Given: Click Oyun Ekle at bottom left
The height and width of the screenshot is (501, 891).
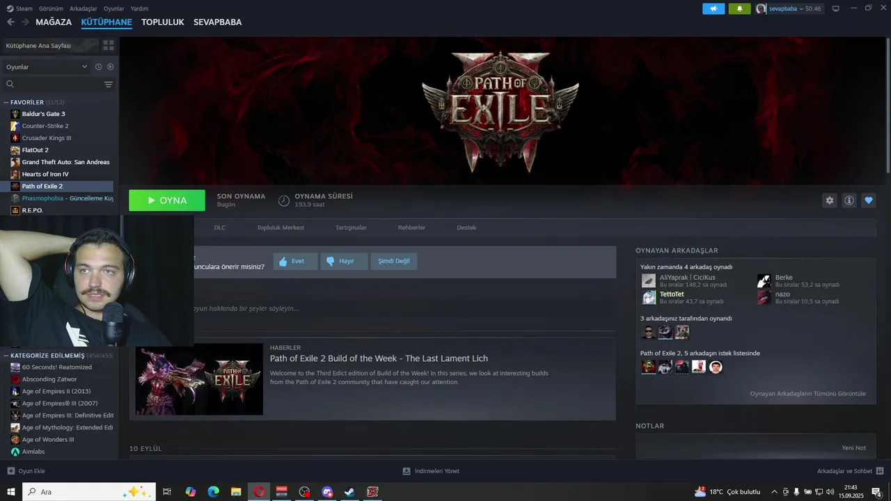Looking at the screenshot, I should coord(26,471).
